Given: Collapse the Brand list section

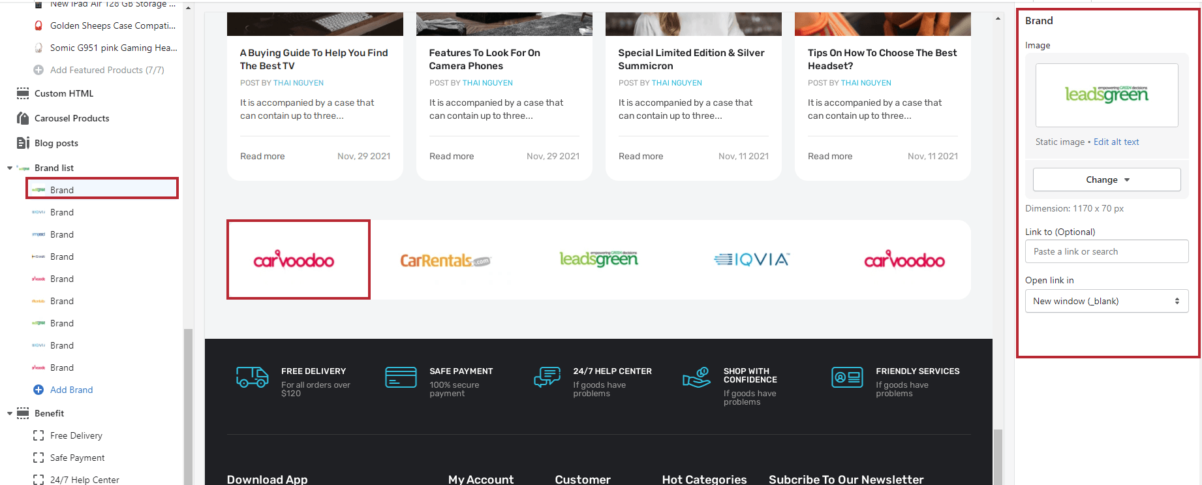Looking at the screenshot, I should click(10, 168).
